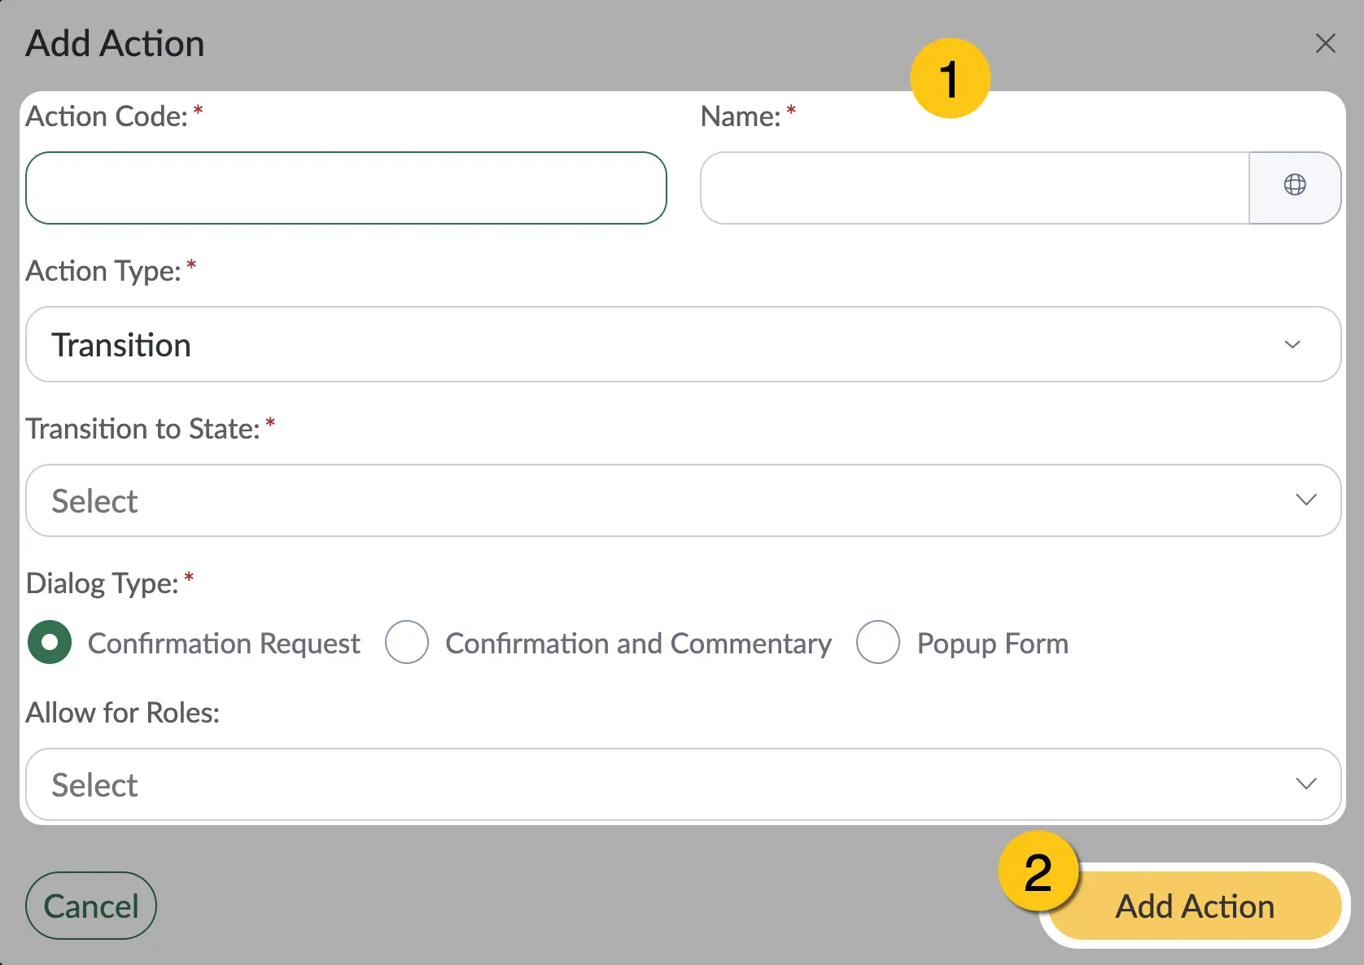Image resolution: width=1364 pixels, height=965 pixels.
Task: Click the yellow number 1 annotation marker
Action: pyautogui.click(x=950, y=78)
